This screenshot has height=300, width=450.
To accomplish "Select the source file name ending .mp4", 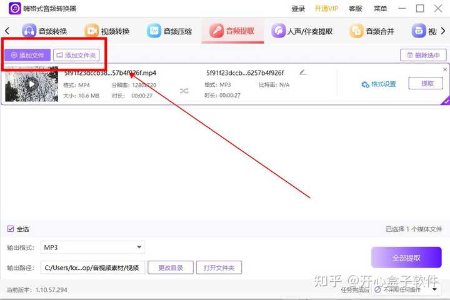I will tap(110, 73).
